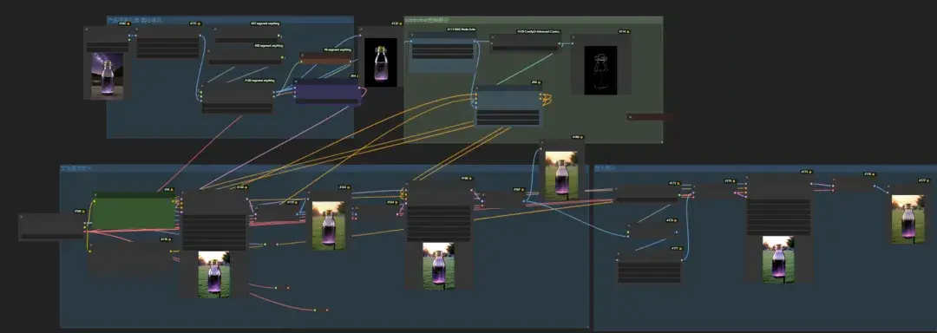Click the '#98 segment anything' badge
The width and height of the screenshot is (937, 333).
[x=269, y=45]
